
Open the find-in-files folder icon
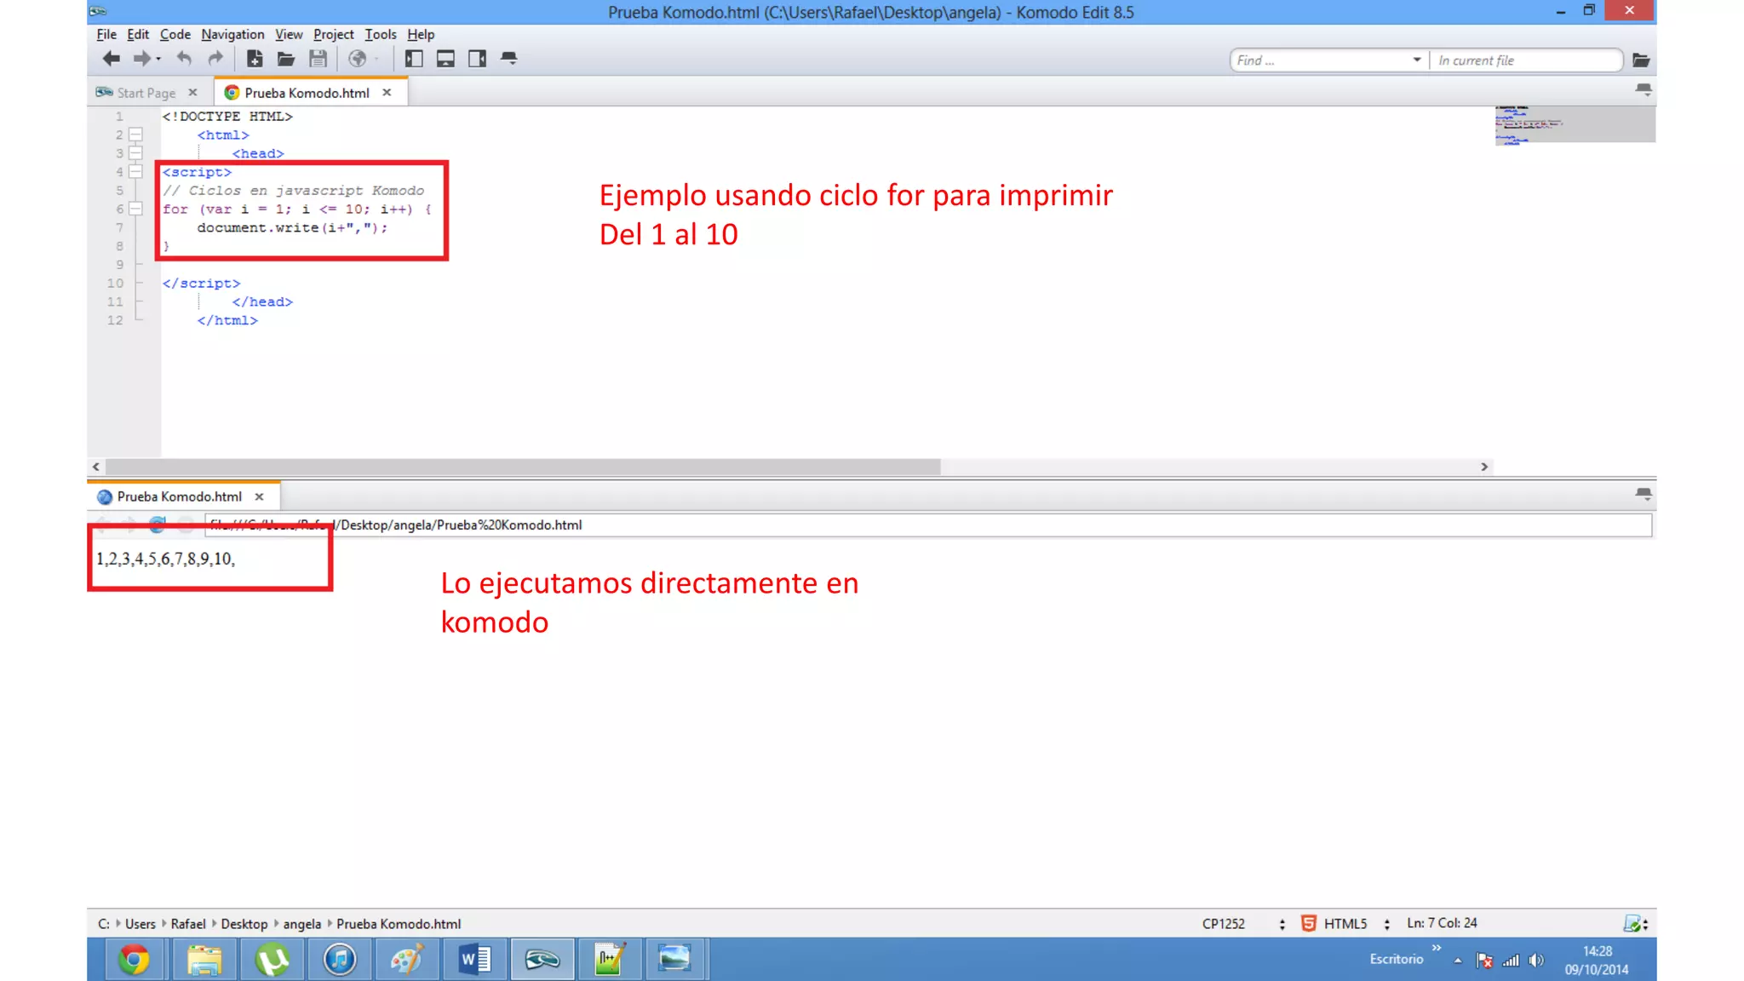click(x=1640, y=60)
